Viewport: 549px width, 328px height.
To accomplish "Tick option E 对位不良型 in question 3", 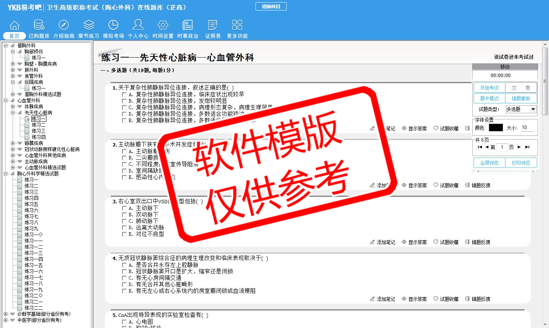I will (124, 234).
